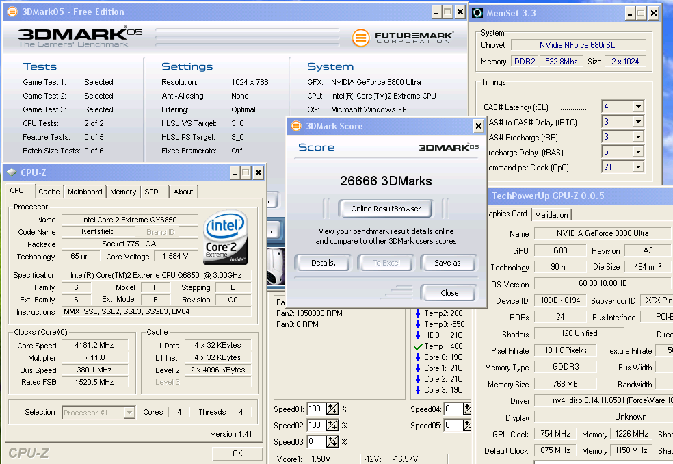Image resolution: width=673 pixels, height=464 pixels.
Task: Click the Speed03 value field
Action: [317, 441]
